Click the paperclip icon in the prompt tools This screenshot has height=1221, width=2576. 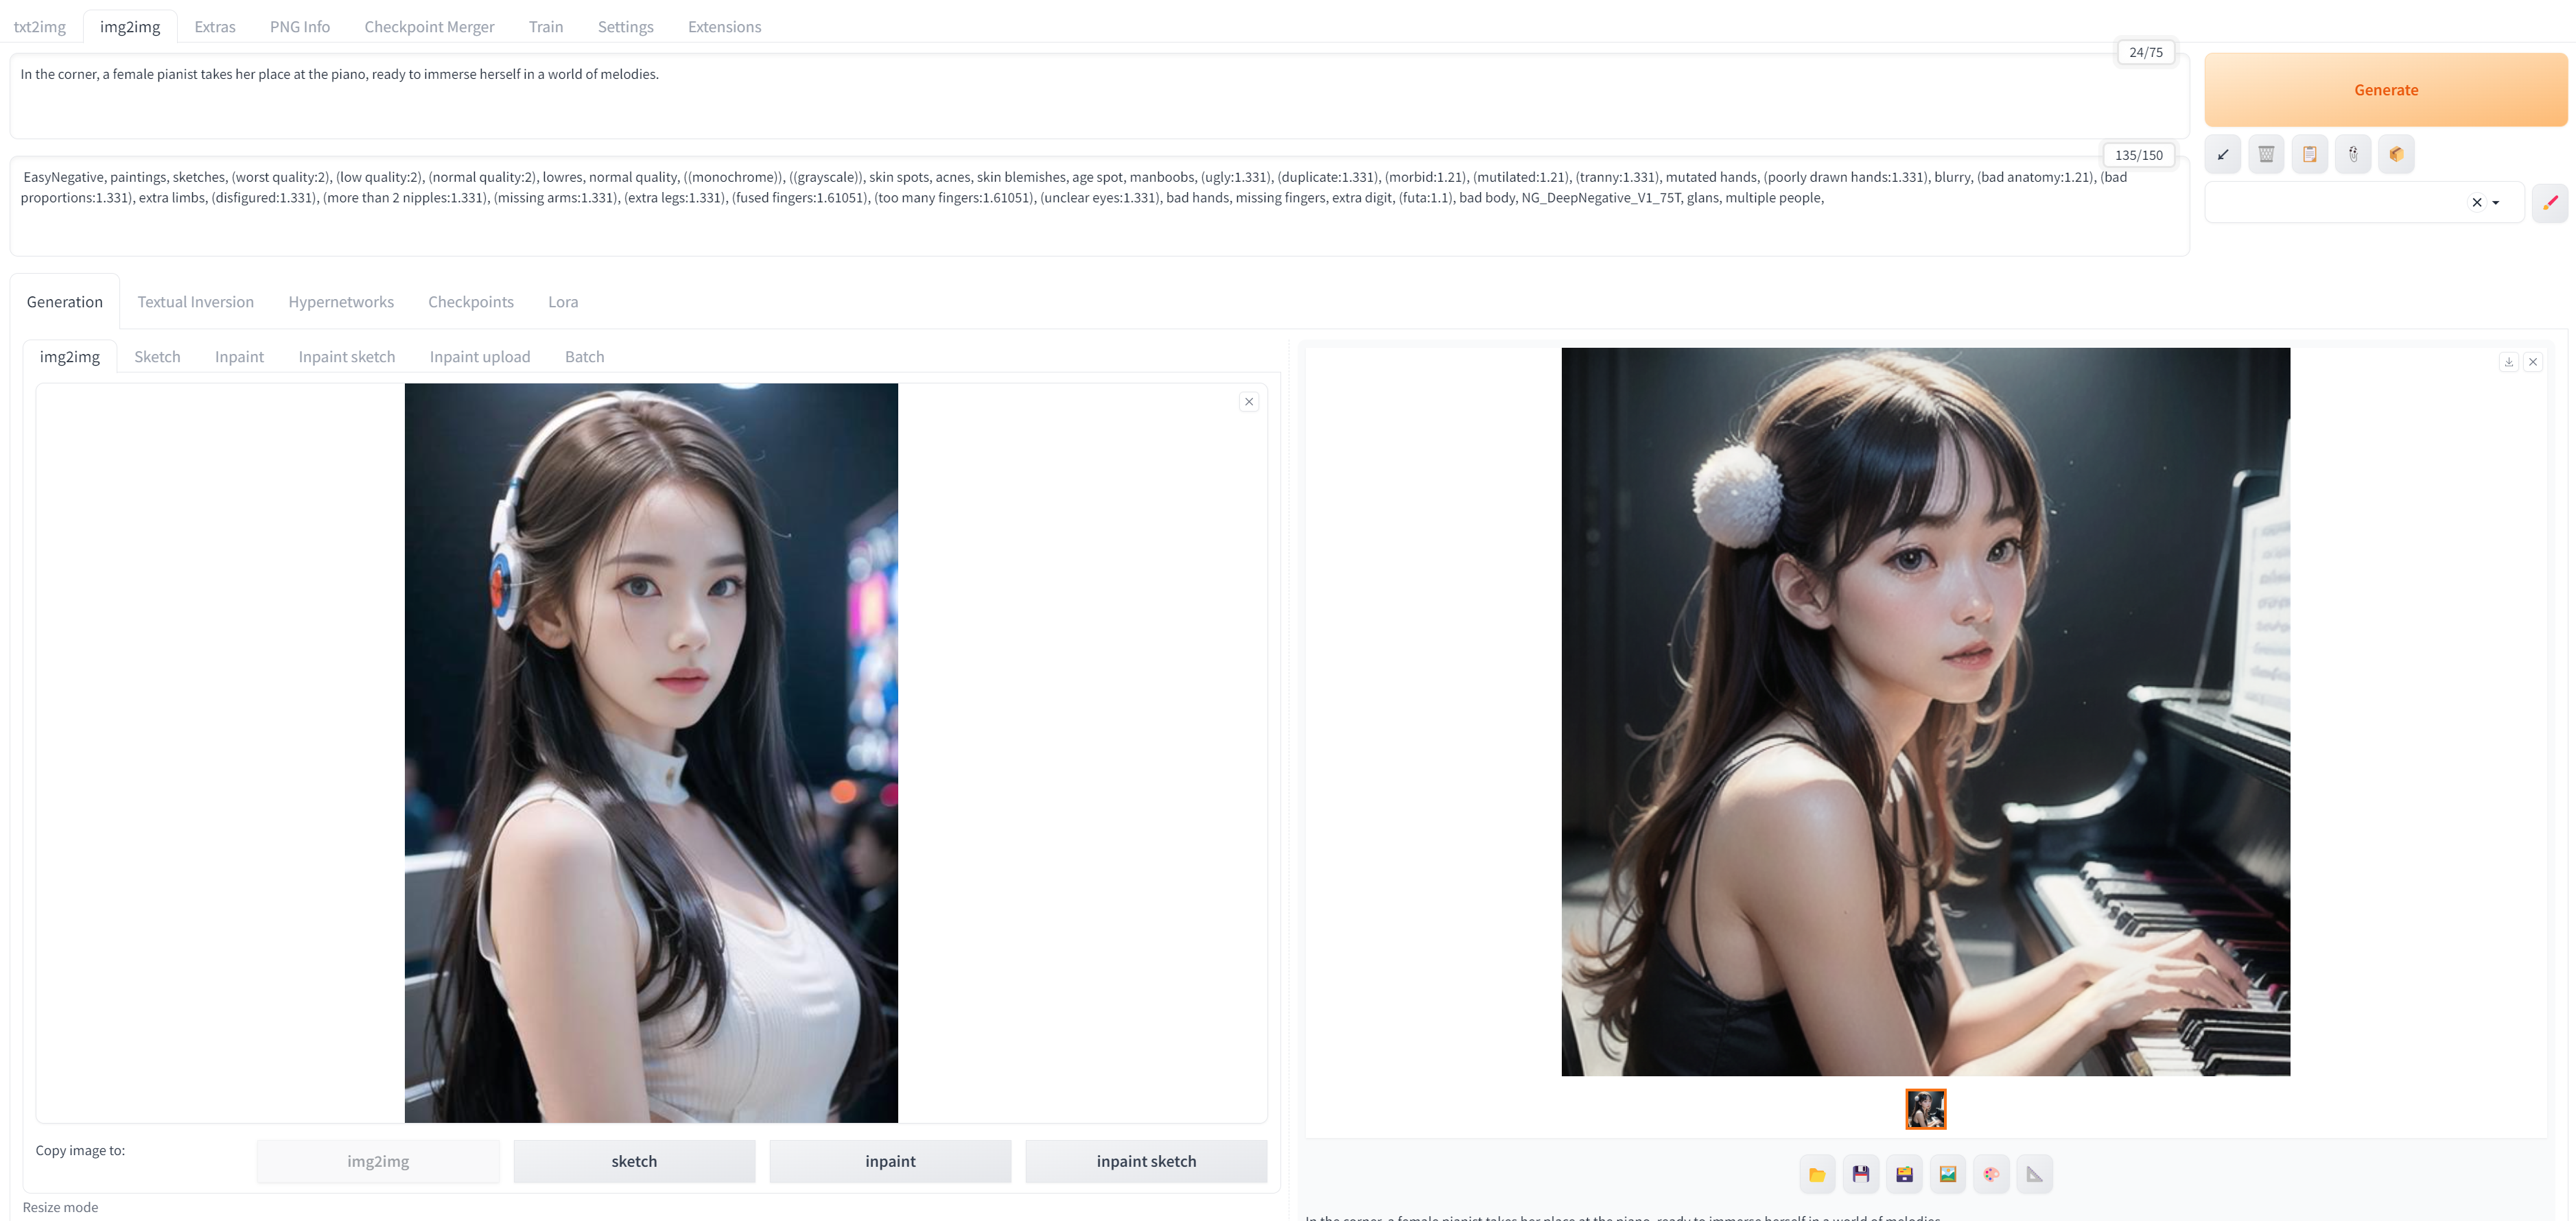pyautogui.click(x=2353, y=154)
